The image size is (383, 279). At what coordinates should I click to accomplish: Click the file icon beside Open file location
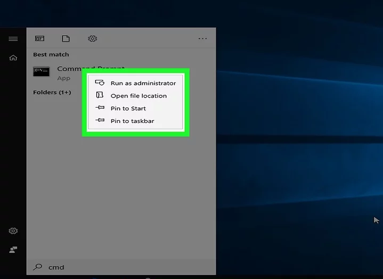pyautogui.click(x=99, y=95)
